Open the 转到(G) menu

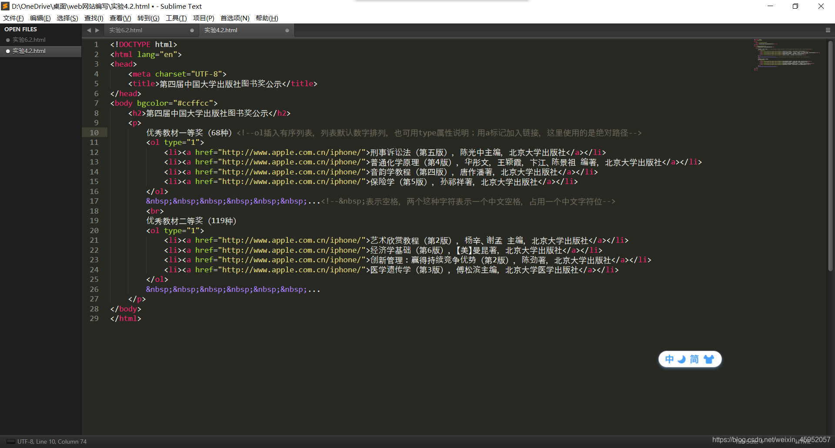(x=148, y=18)
